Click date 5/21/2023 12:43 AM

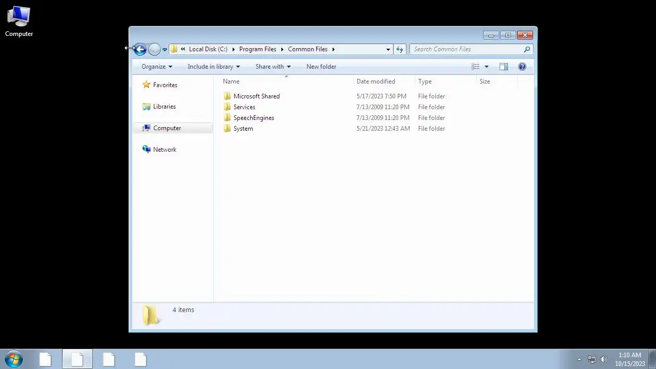[x=383, y=129]
